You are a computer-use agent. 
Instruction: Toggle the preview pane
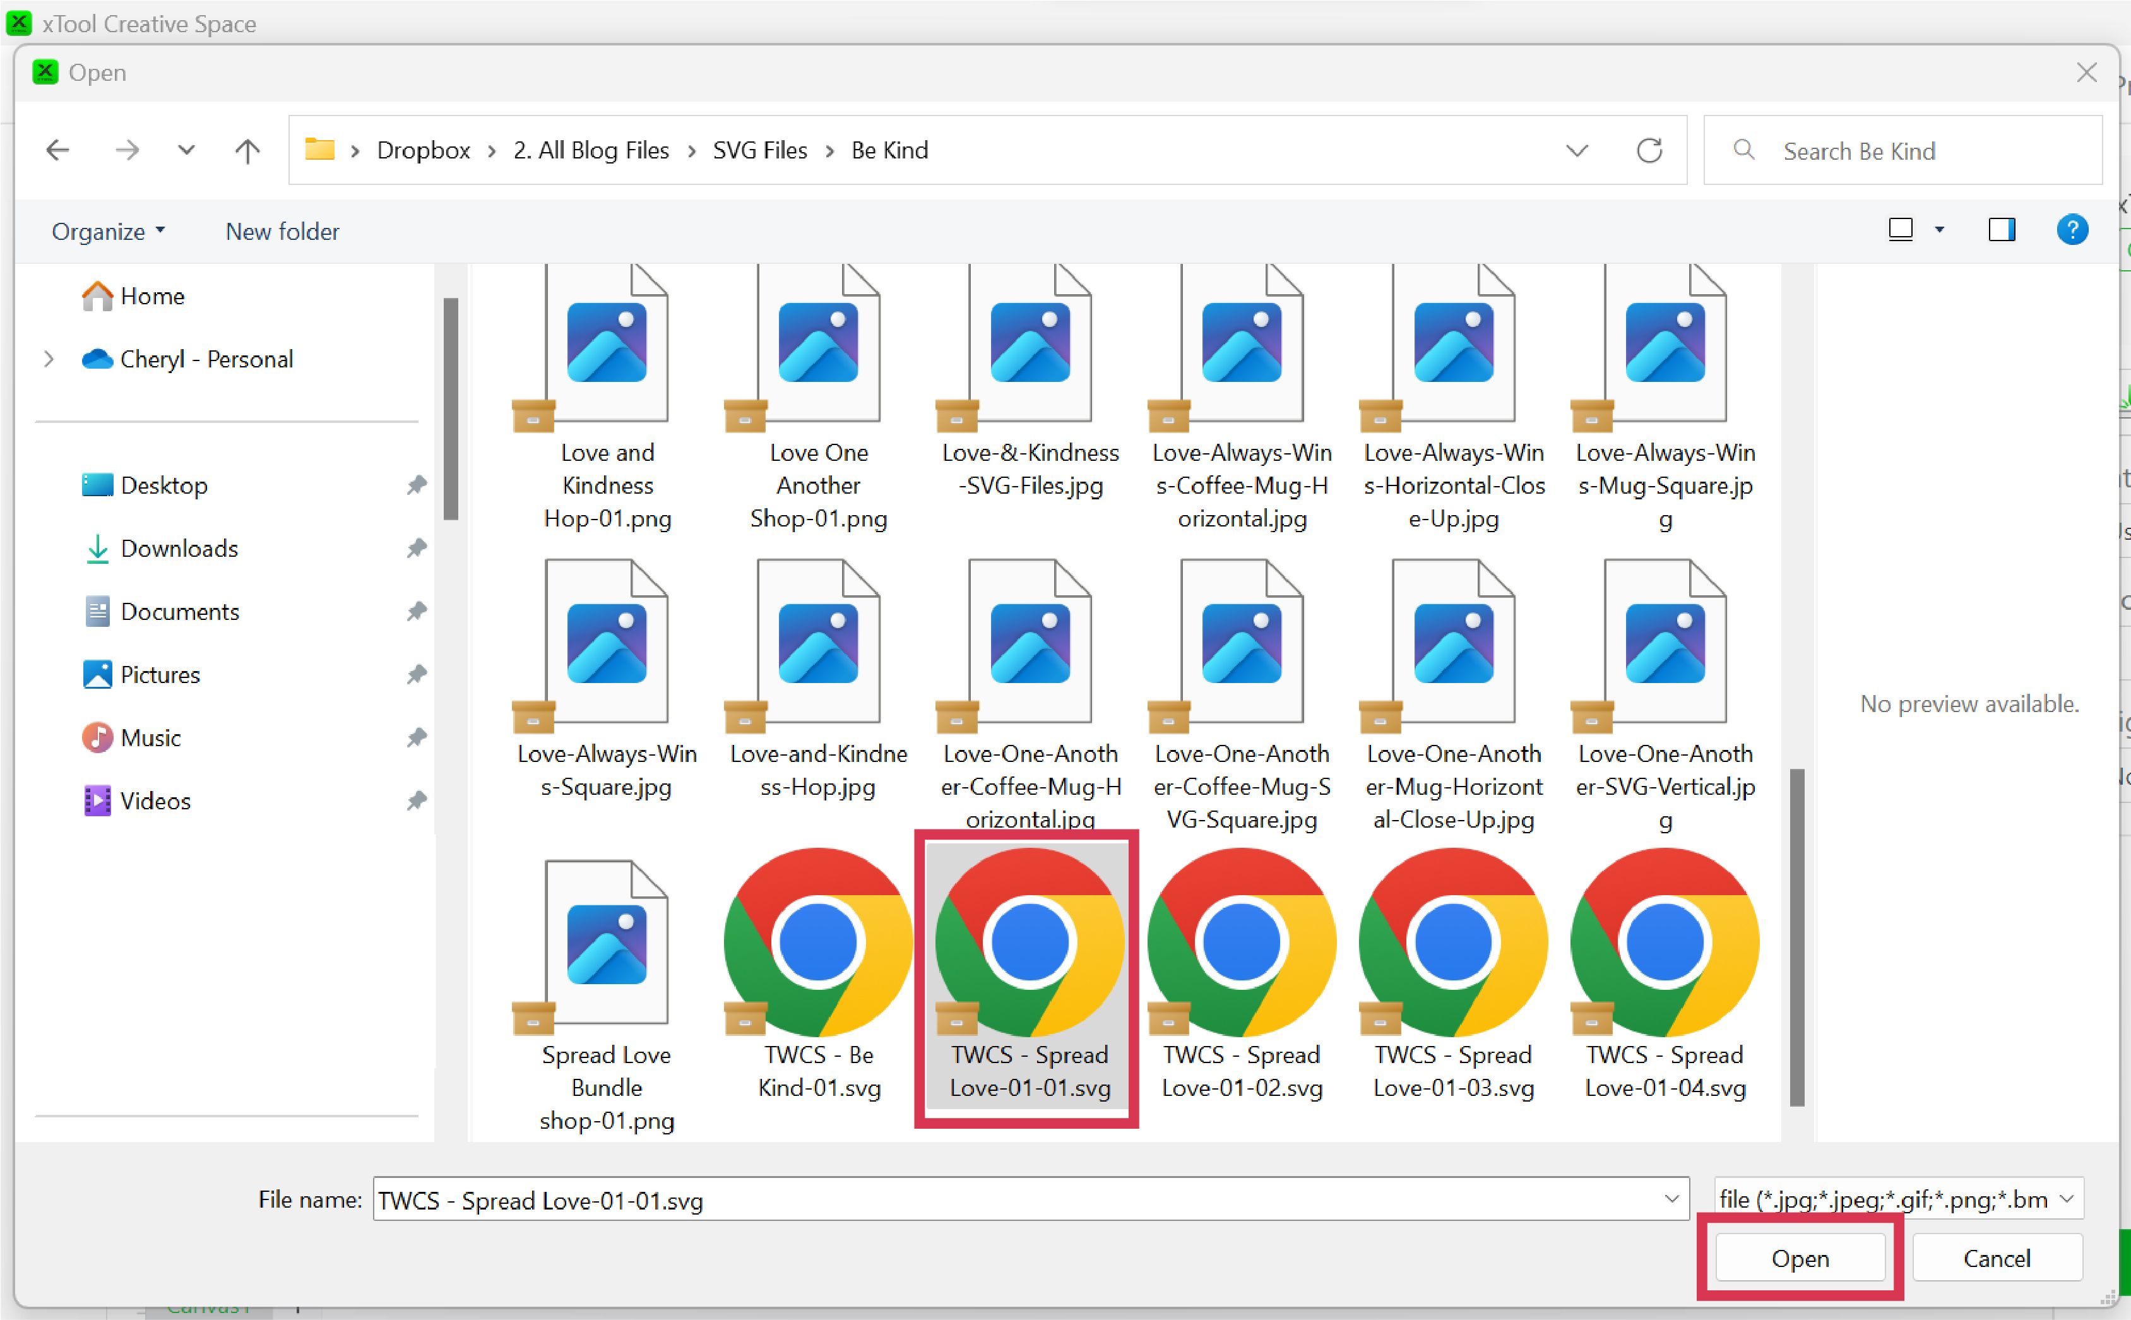(x=2001, y=230)
